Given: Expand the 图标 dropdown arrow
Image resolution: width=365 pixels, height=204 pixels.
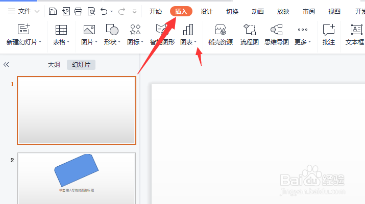Looking at the screenshot, I should [142, 42].
